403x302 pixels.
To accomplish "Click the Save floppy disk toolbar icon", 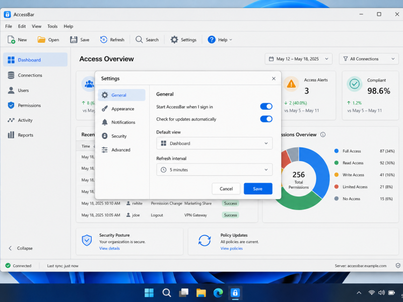I will tap(74, 40).
